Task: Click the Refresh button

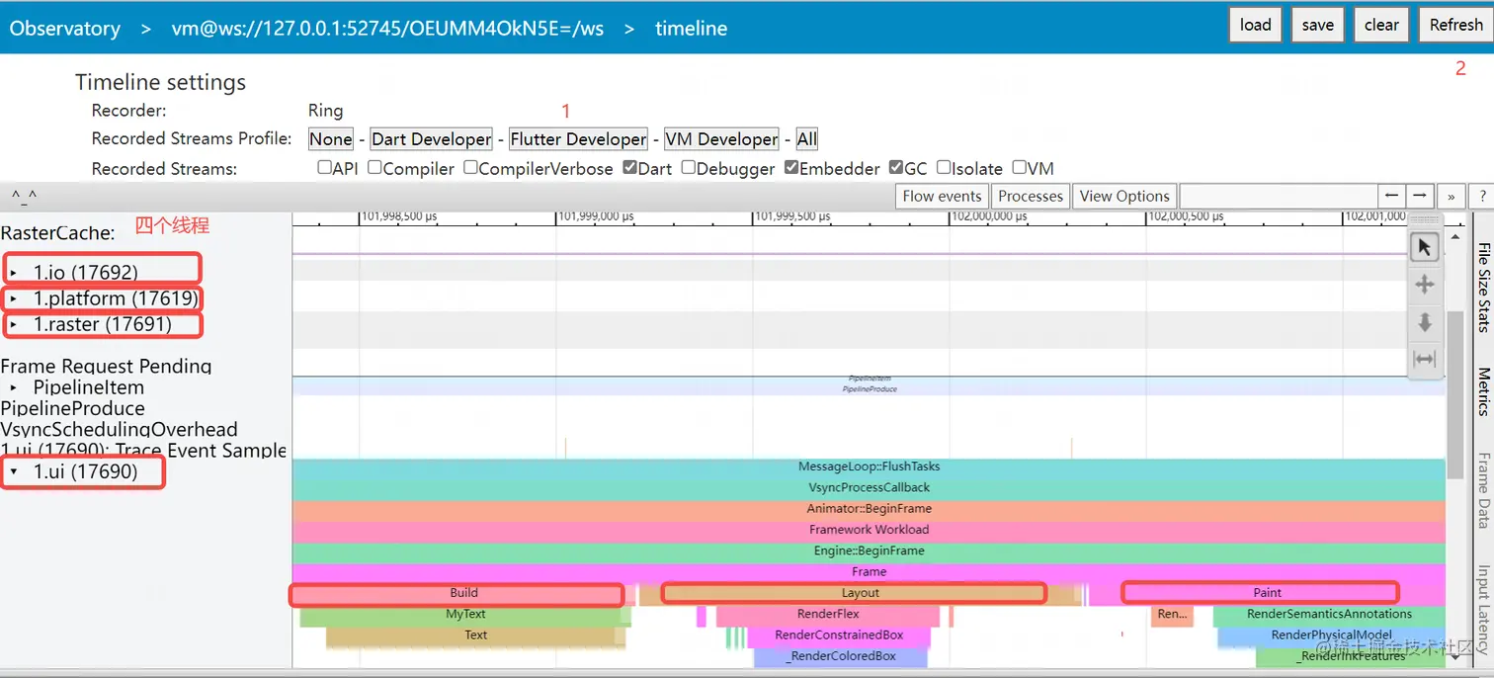Action: [x=1455, y=25]
